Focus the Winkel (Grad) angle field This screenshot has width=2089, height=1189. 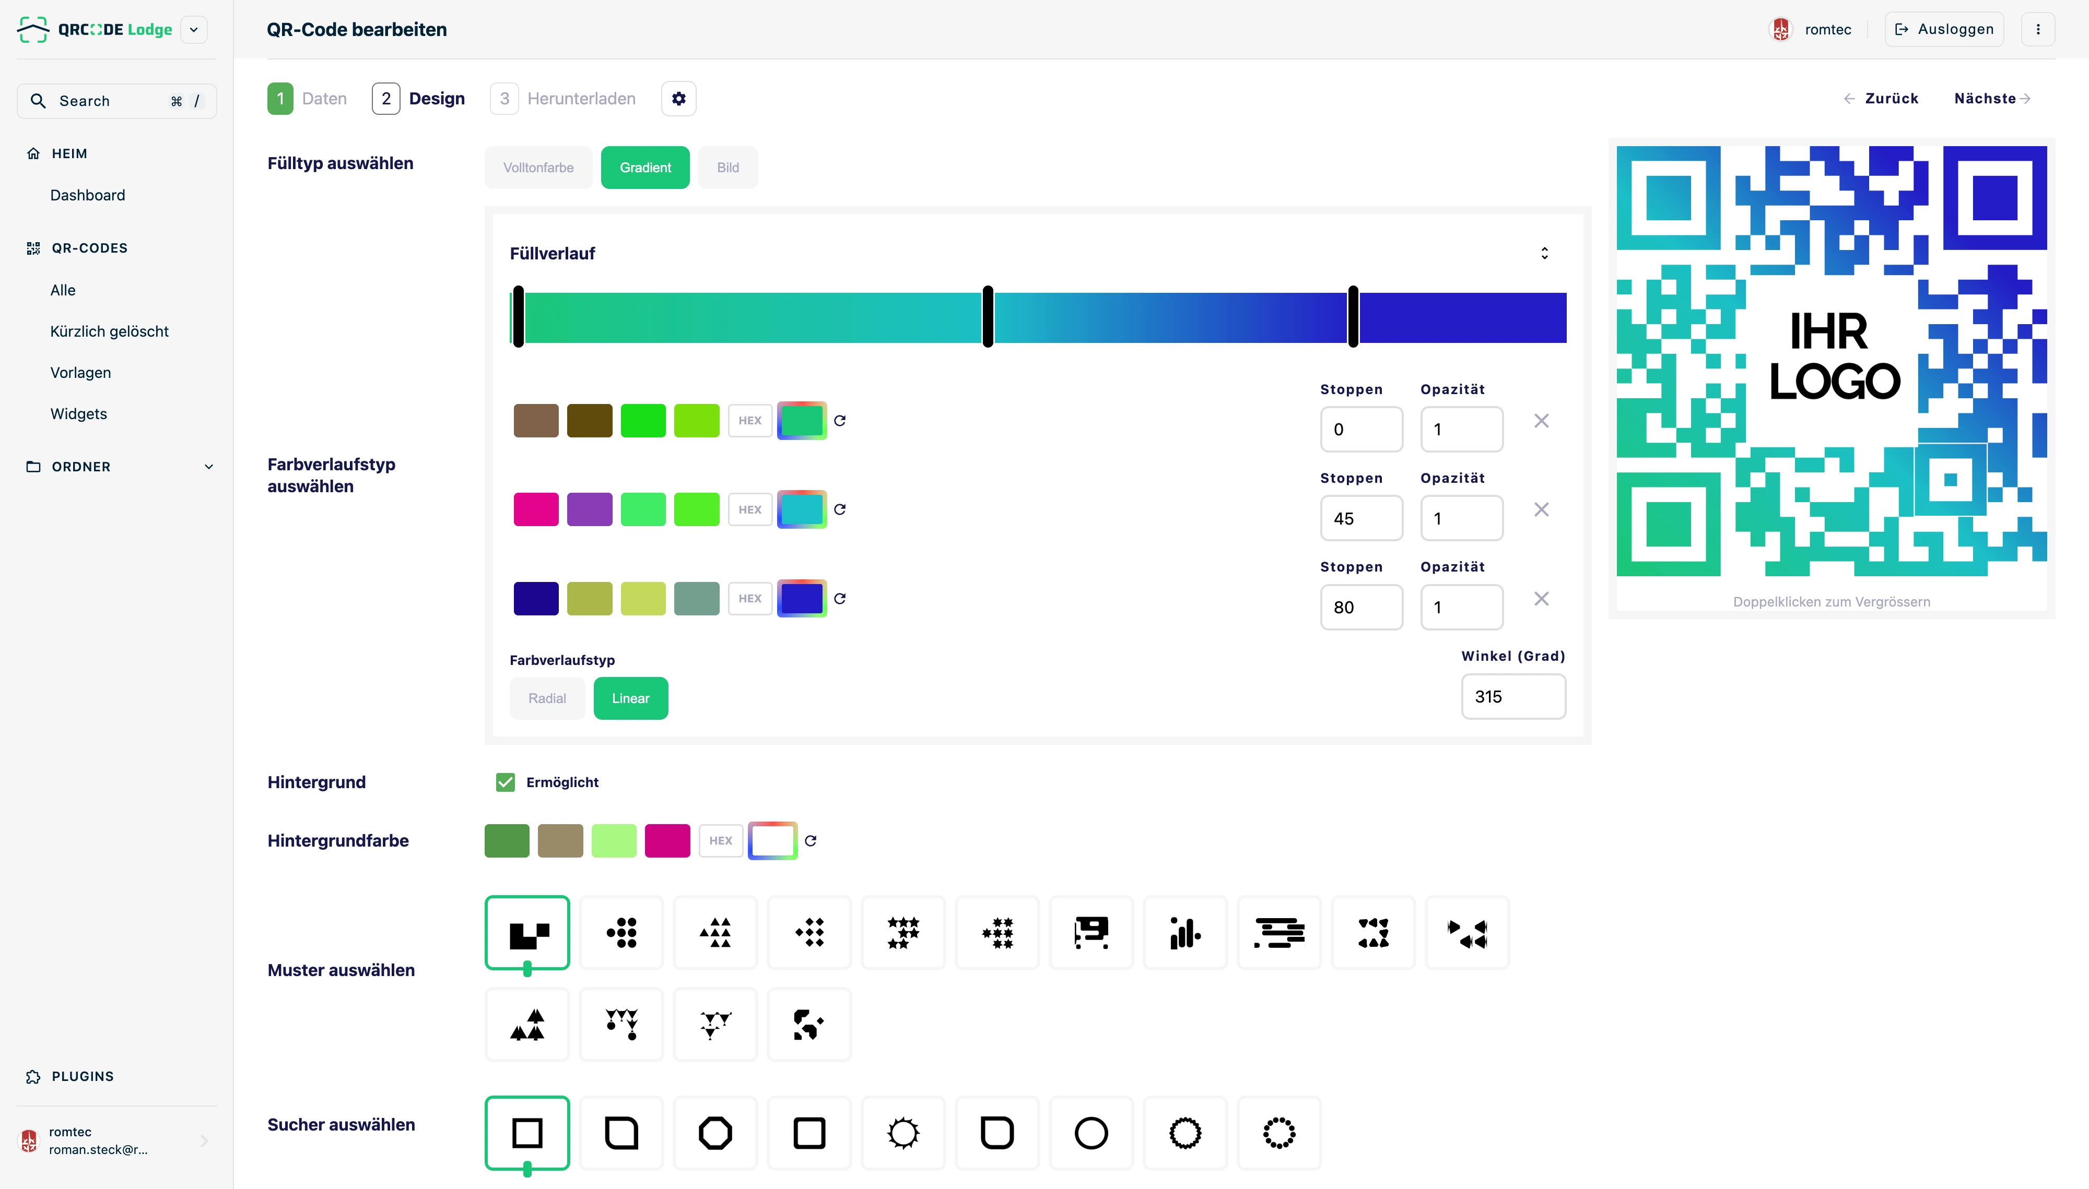click(x=1513, y=697)
